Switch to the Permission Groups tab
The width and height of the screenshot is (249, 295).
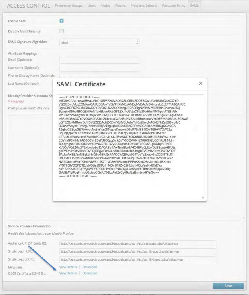coord(68,6)
